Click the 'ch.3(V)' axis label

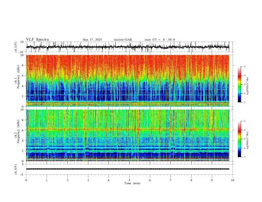[16, 170]
